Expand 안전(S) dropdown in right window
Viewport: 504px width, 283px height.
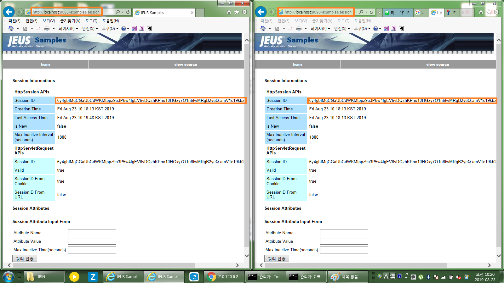point(342,29)
